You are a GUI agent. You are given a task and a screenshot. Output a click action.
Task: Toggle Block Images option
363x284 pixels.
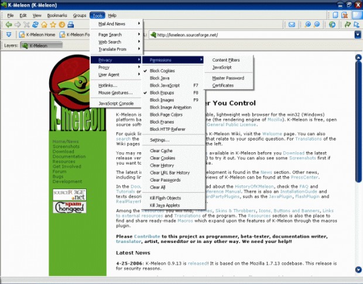[x=174, y=100]
